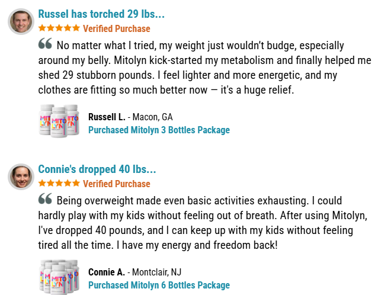Open 'Purchased Mitolyn 6 Bottles Package' link

click(x=159, y=285)
